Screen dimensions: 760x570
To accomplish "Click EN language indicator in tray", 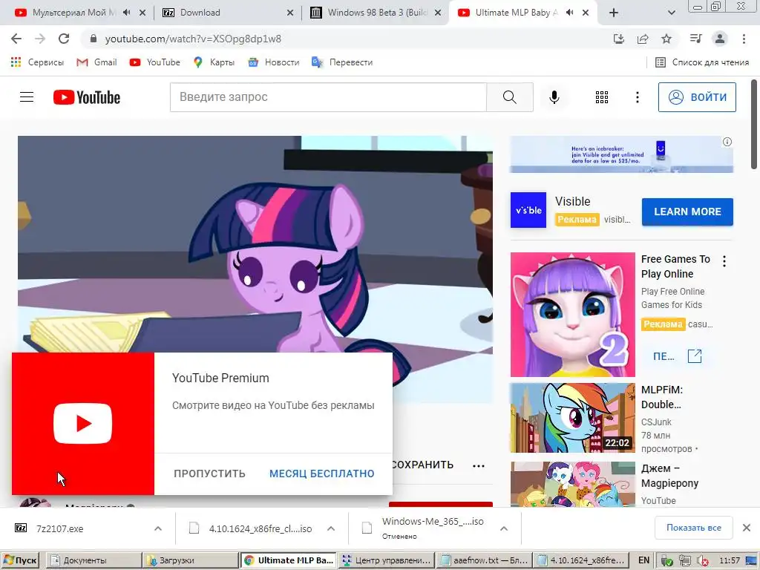I will click(643, 560).
